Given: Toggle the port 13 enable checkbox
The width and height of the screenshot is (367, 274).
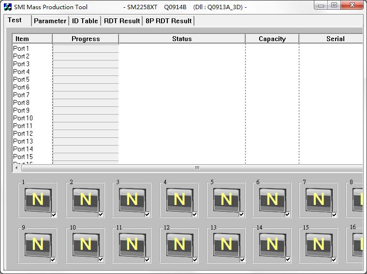Looking at the screenshot, I should tap(241, 260).
